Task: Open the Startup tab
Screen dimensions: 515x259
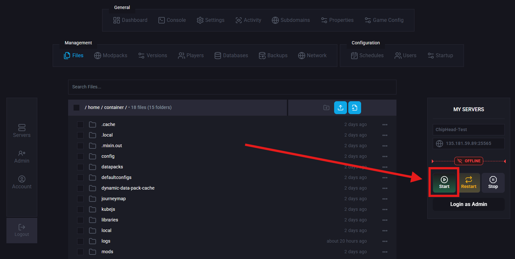Action: coord(440,56)
